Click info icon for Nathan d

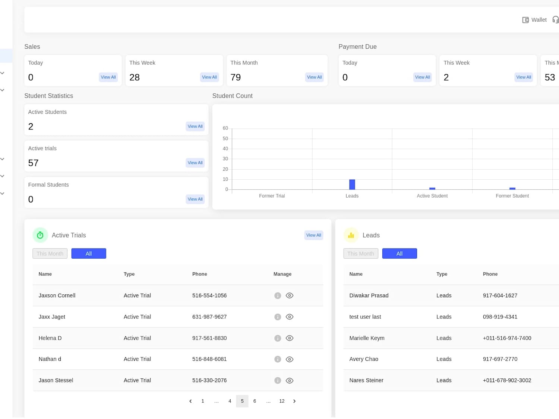point(278,359)
